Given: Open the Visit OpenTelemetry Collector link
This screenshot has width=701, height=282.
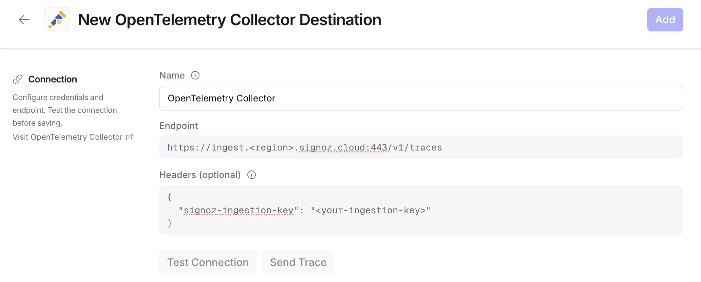Looking at the screenshot, I should click(x=67, y=137).
